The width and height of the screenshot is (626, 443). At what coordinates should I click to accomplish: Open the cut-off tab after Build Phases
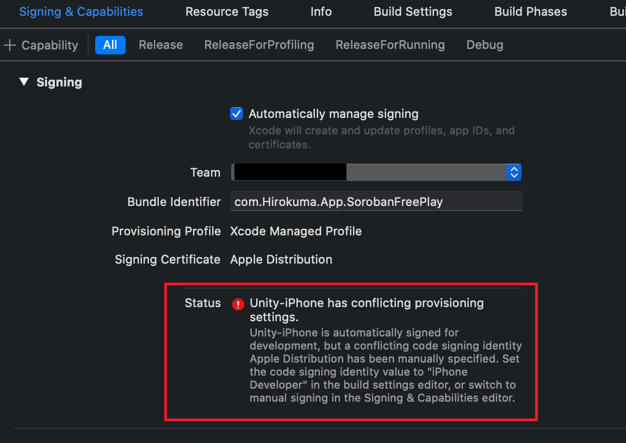(618, 12)
